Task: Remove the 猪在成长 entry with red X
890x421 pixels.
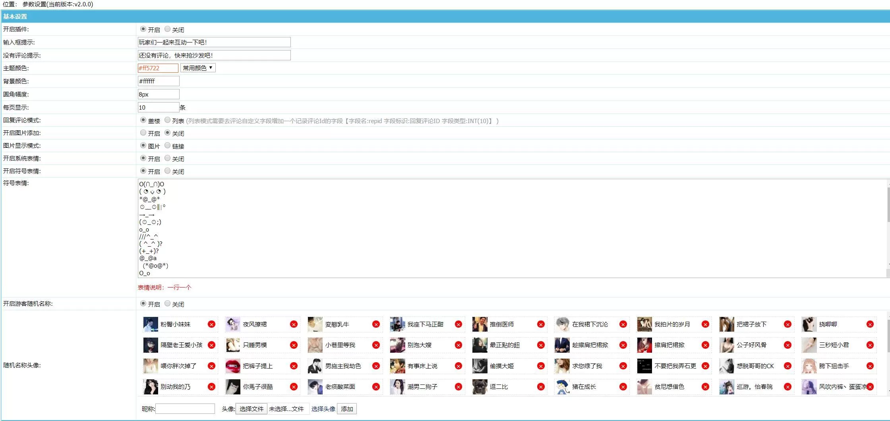Action: [623, 387]
